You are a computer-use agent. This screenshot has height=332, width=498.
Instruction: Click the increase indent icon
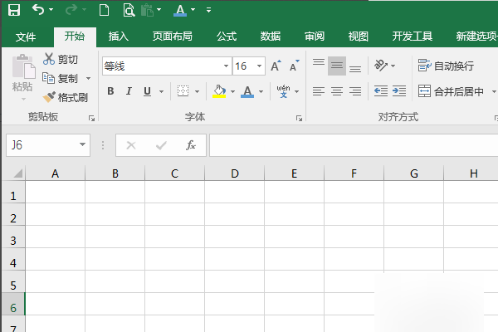click(399, 91)
